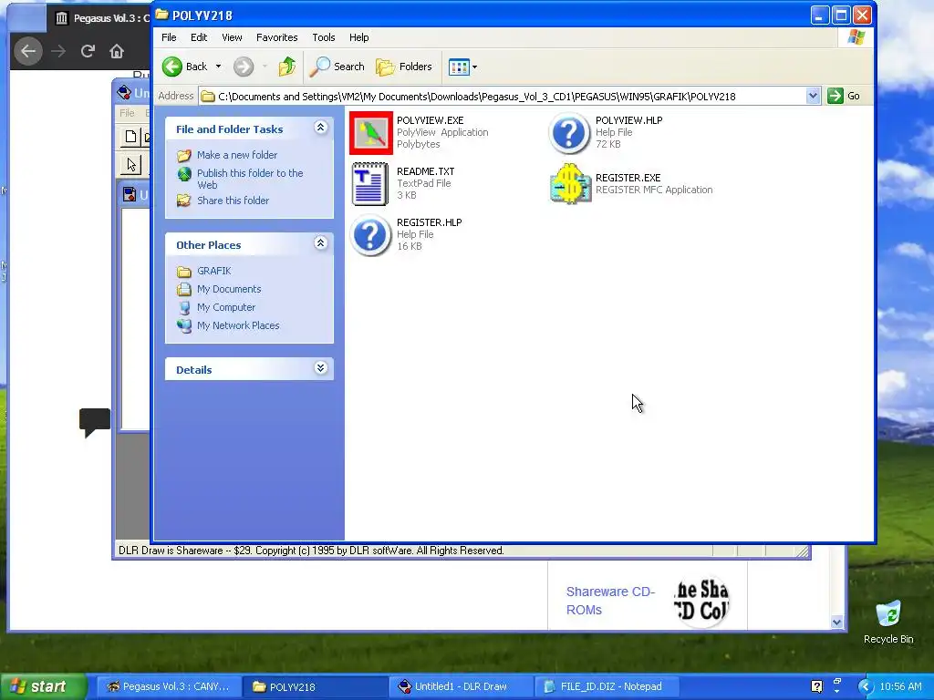
Task: Click the DLR Draw resize grip corner
Action: [803, 551]
